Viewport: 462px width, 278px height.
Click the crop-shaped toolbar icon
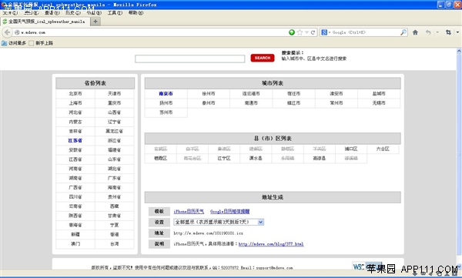[448, 32]
